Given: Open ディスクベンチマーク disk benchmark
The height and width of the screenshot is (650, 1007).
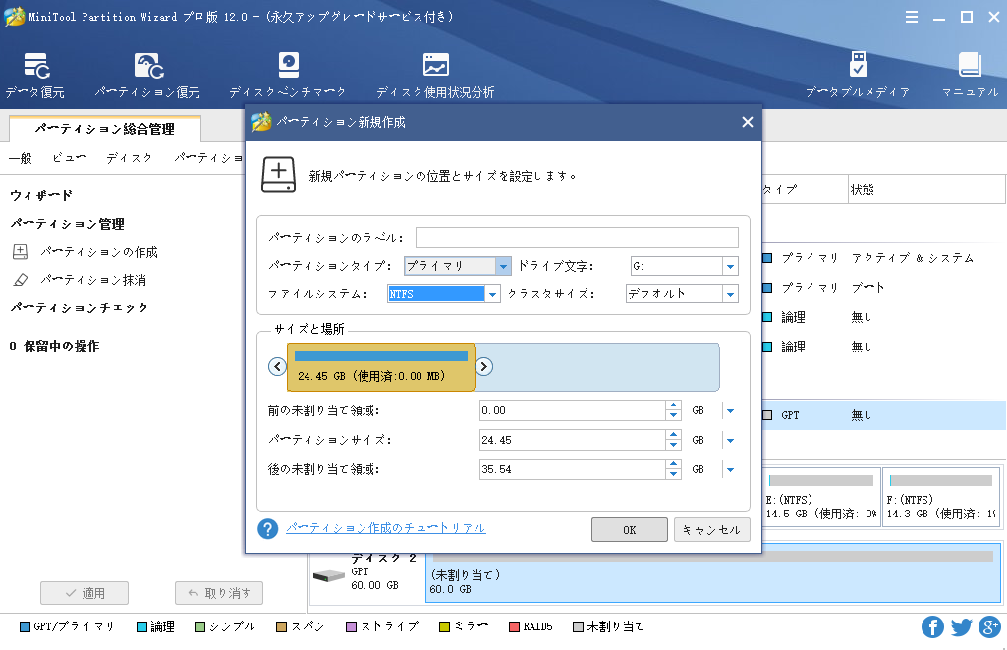Looking at the screenshot, I should [x=287, y=75].
